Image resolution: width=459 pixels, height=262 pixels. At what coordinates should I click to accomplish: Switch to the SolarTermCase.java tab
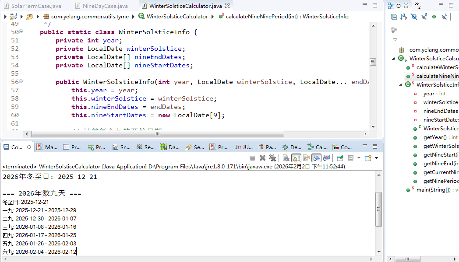coord(32,6)
